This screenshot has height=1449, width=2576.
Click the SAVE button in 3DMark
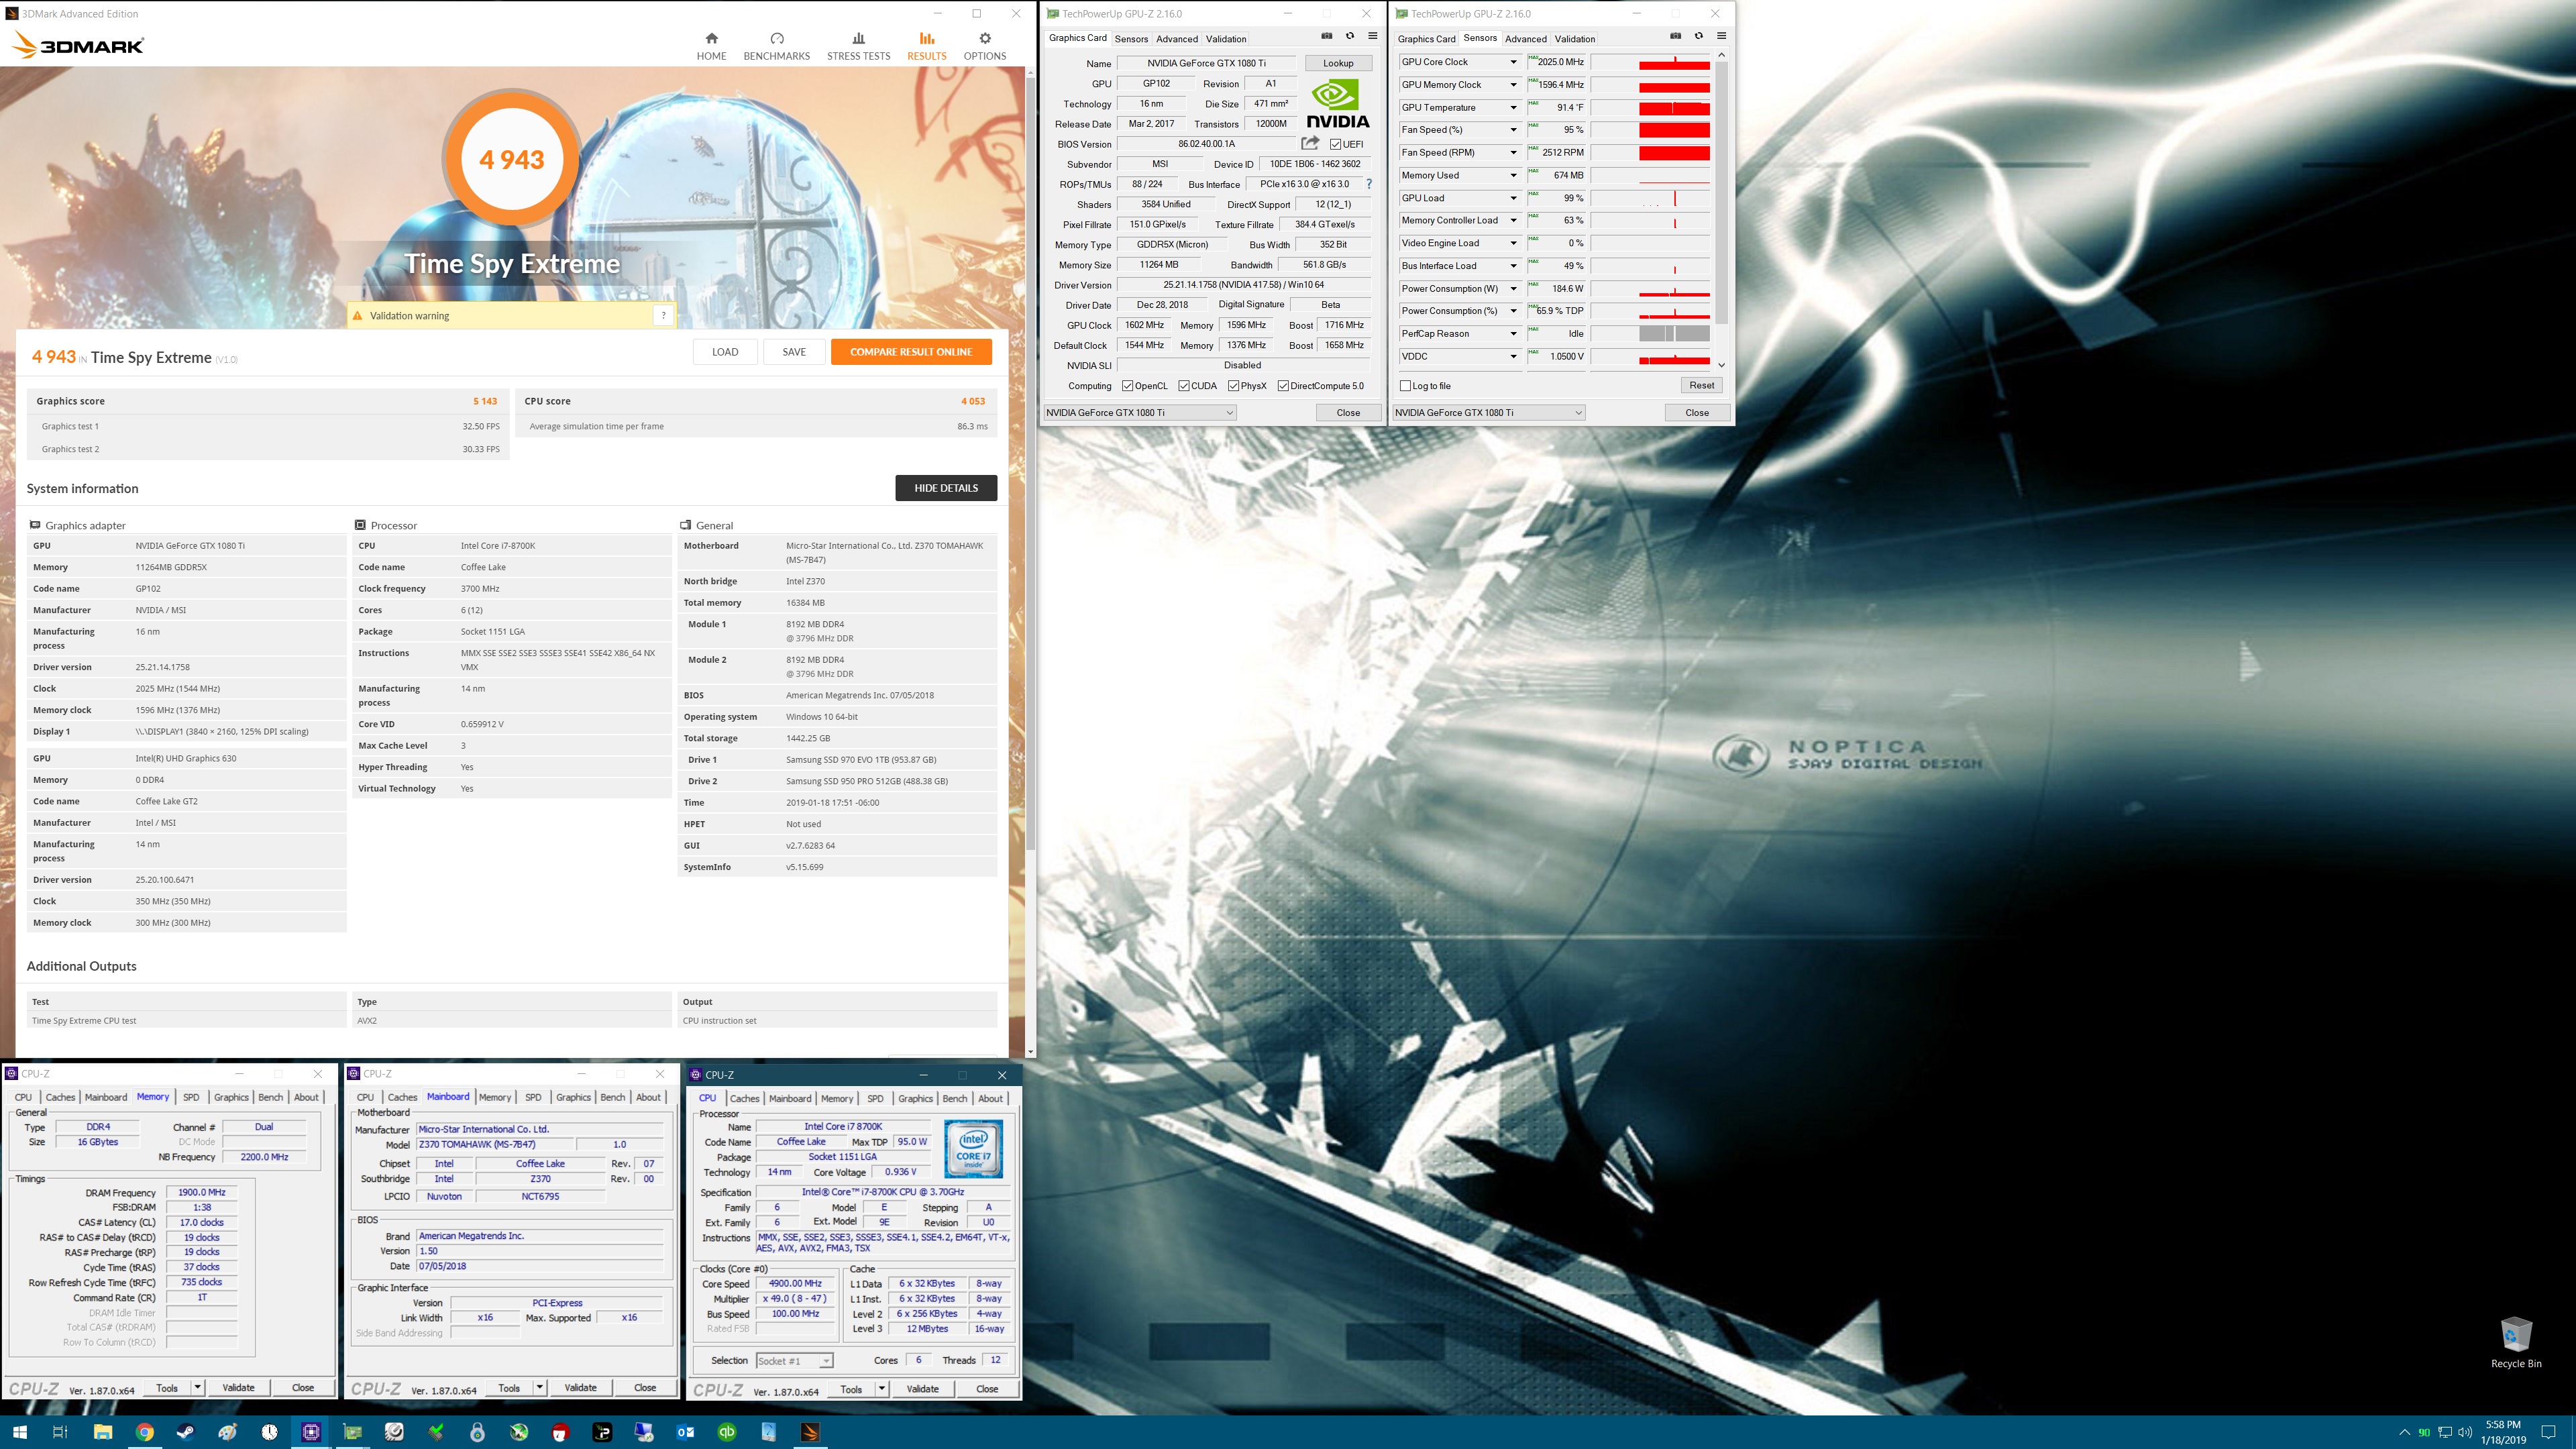click(794, 352)
